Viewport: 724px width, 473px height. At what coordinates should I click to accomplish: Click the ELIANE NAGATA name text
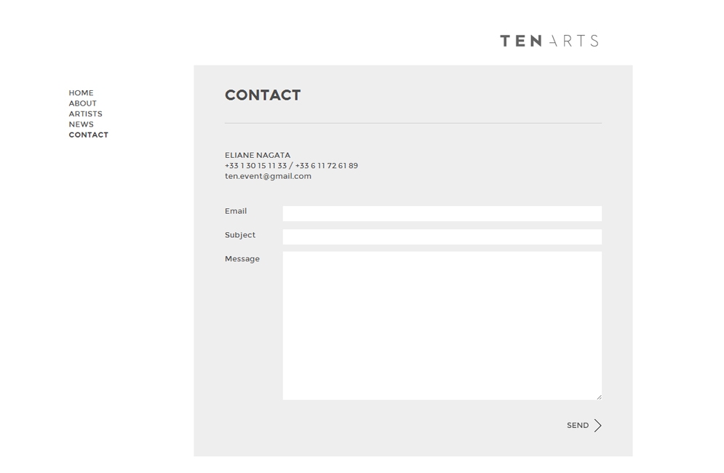coord(258,155)
